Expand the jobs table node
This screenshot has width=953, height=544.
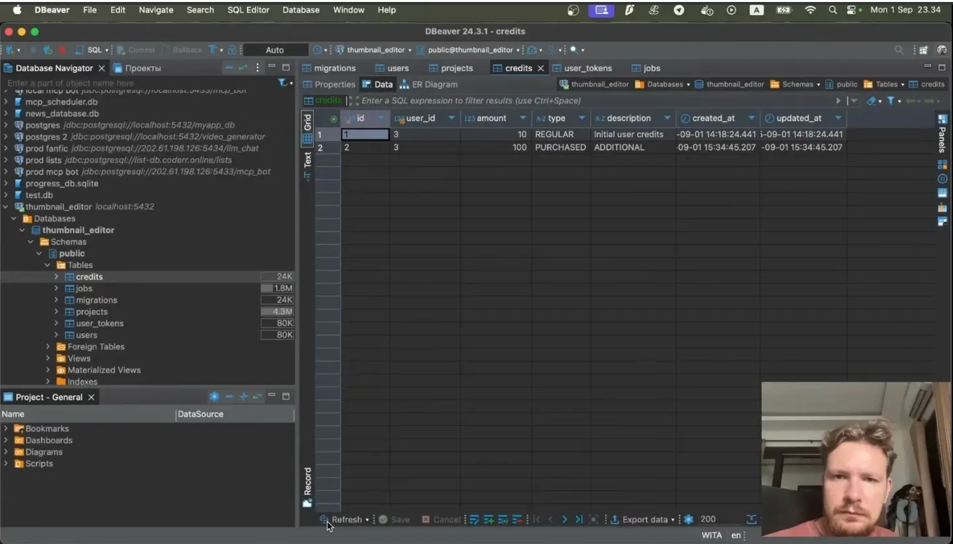pyautogui.click(x=56, y=289)
